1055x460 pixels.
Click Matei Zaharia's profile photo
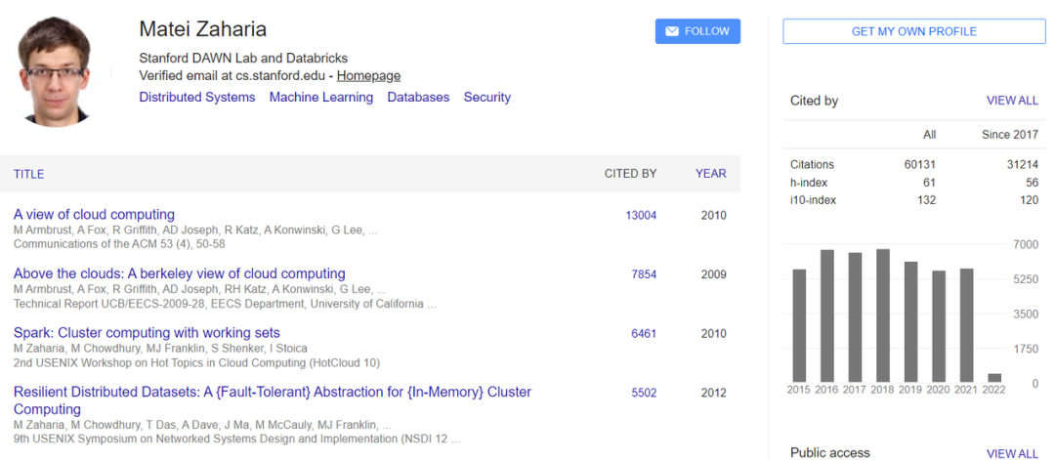[55, 71]
